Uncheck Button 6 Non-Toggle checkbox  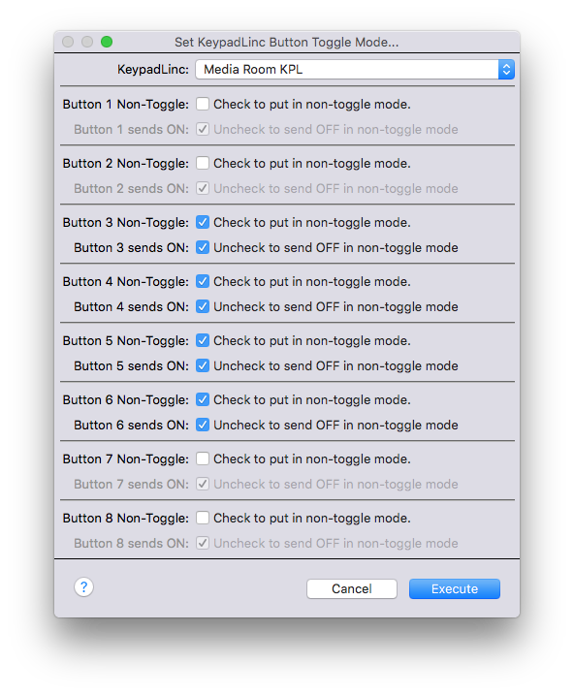coord(203,399)
